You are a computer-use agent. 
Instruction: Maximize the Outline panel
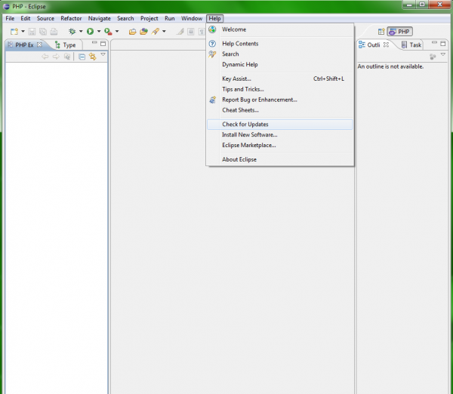pyautogui.click(x=443, y=44)
